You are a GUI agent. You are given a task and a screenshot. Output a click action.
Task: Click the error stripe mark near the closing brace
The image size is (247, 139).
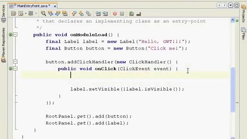coord(237,103)
